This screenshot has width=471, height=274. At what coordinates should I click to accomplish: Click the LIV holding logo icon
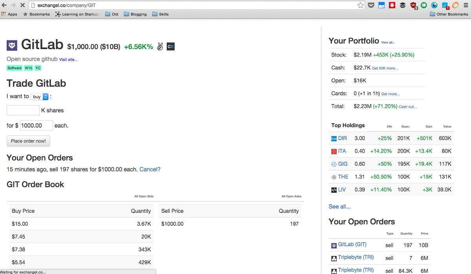(334, 190)
